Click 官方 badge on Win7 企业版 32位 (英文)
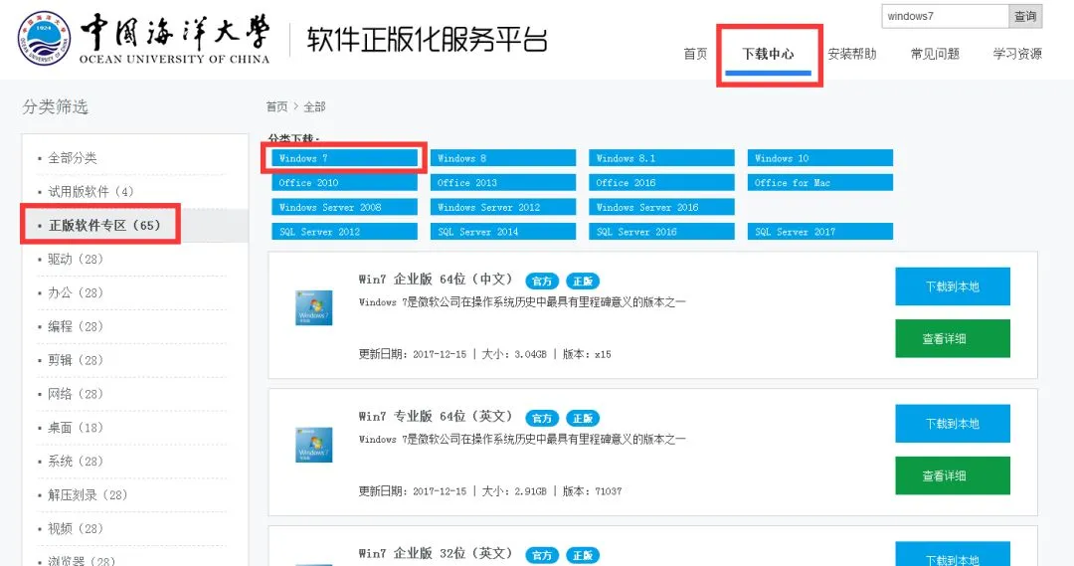1074x566 pixels. point(543,555)
